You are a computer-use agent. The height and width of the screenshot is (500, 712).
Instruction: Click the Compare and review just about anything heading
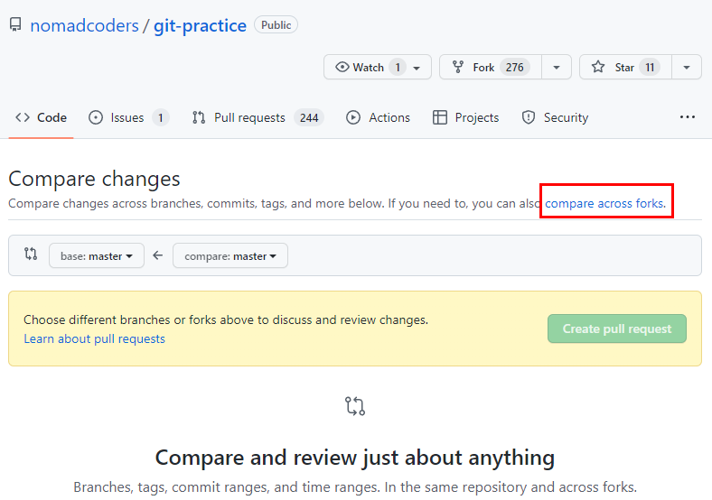tap(354, 458)
